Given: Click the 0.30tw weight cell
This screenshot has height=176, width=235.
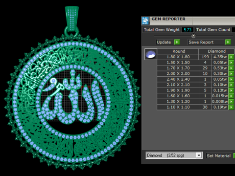Looking at the screenshot, I should (220, 74).
